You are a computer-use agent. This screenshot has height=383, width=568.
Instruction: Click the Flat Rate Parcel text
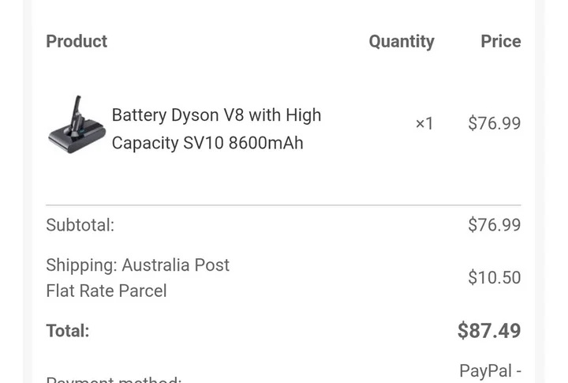click(x=106, y=291)
